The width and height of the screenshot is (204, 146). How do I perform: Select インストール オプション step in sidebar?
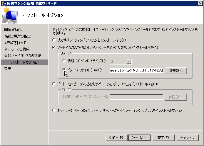pos(24,62)
